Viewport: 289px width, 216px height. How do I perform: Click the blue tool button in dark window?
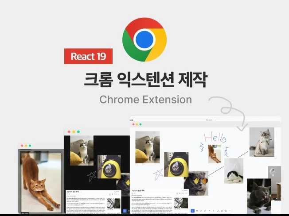125,211
